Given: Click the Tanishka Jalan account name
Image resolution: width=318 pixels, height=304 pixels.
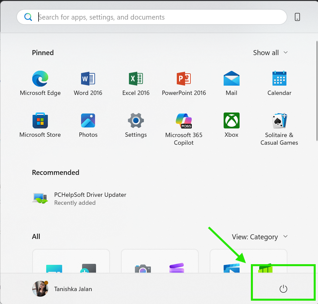Looking at the screenshot, I should tap(73, 289).
